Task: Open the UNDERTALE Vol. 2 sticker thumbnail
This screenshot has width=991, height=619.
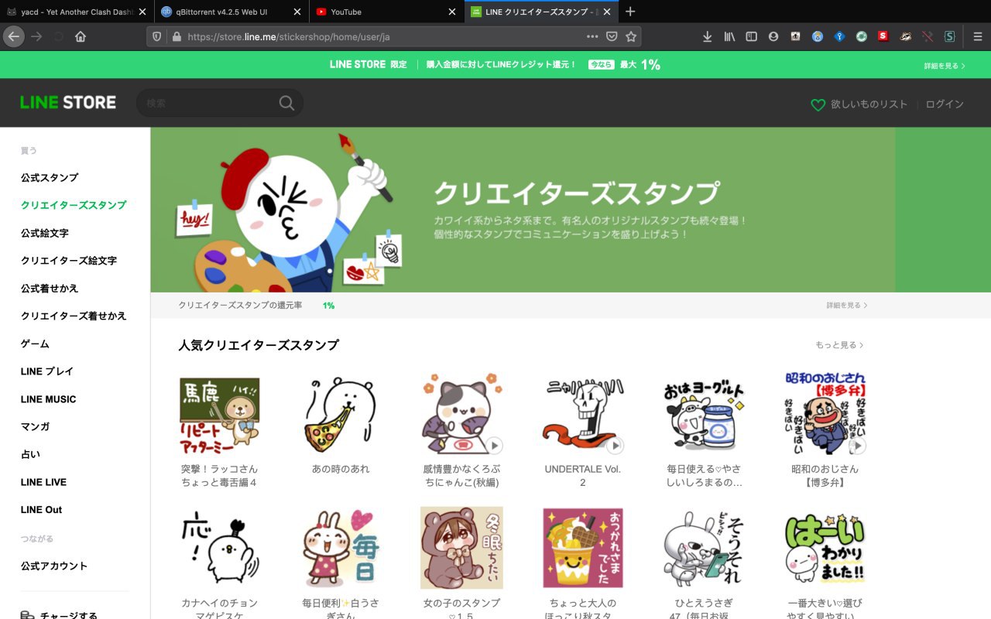Action: pyautogui.click(x=583, y=416)
